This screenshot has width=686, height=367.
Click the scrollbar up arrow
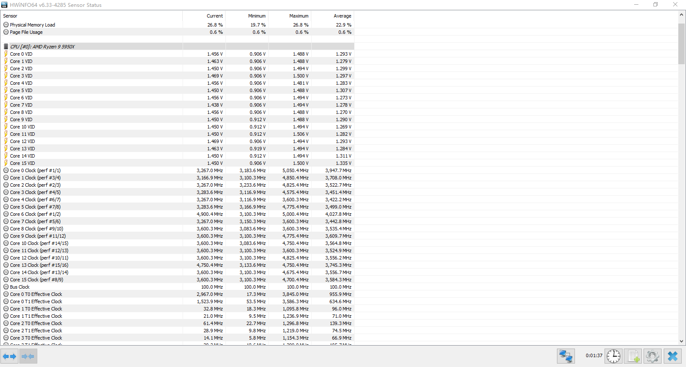(681, 15)
